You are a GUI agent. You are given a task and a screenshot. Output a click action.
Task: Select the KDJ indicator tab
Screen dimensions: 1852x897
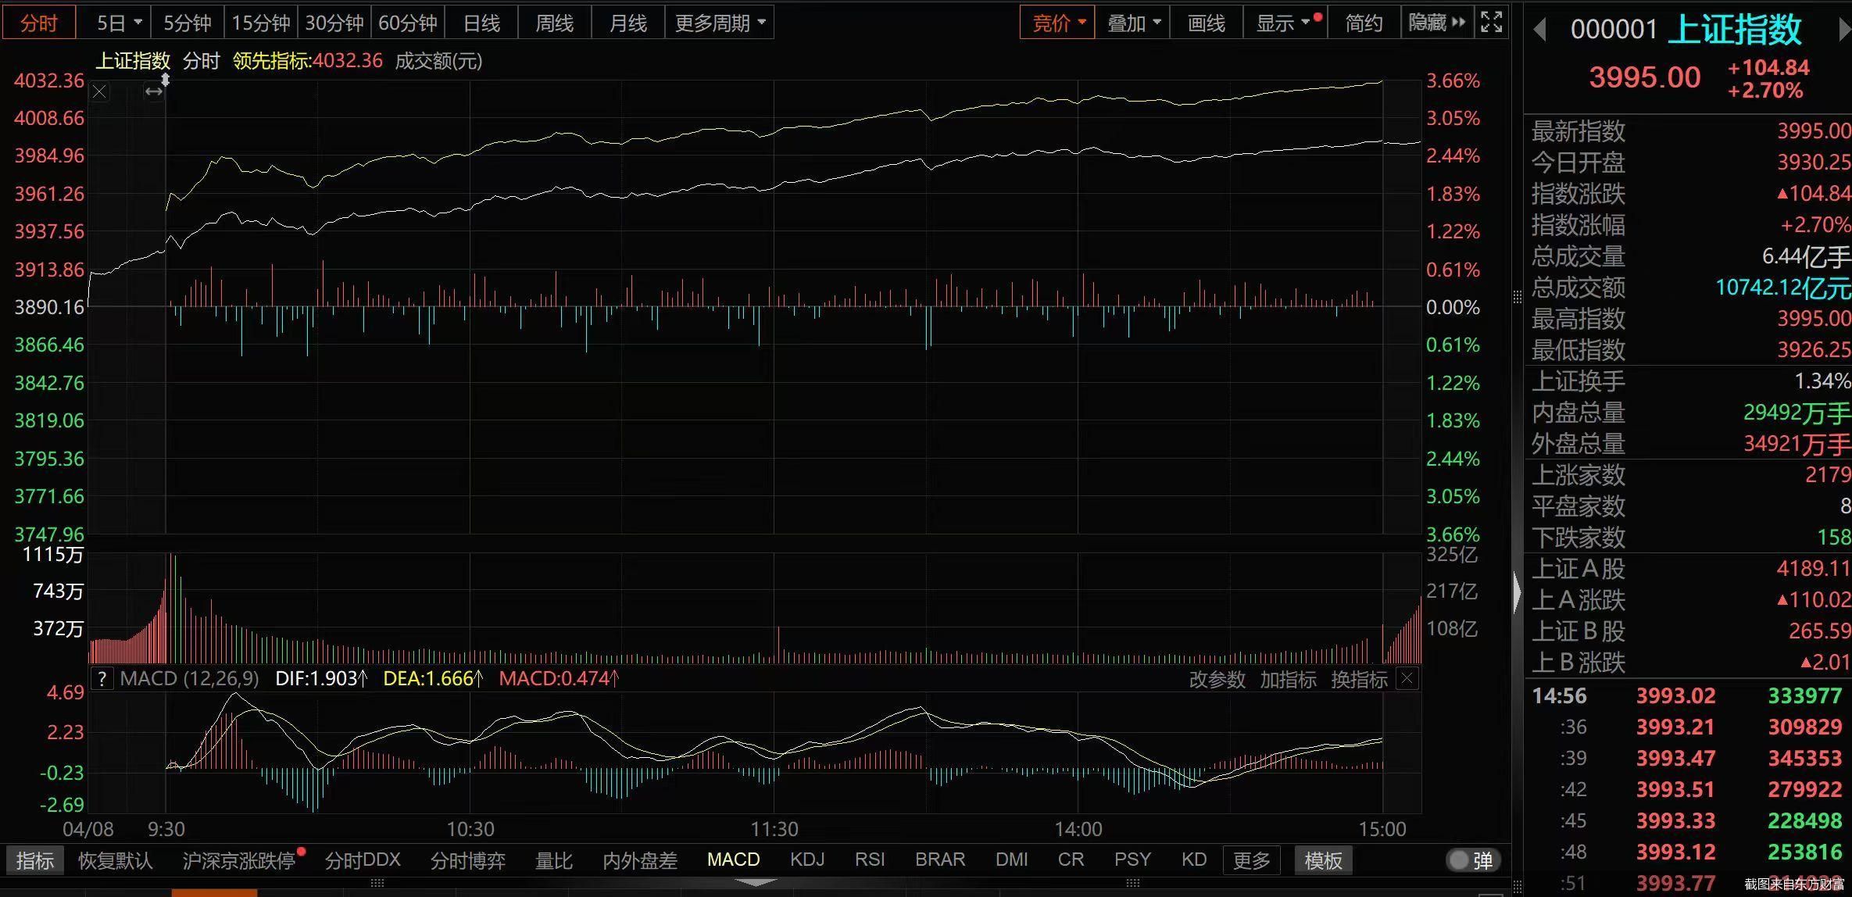[807, 860]
